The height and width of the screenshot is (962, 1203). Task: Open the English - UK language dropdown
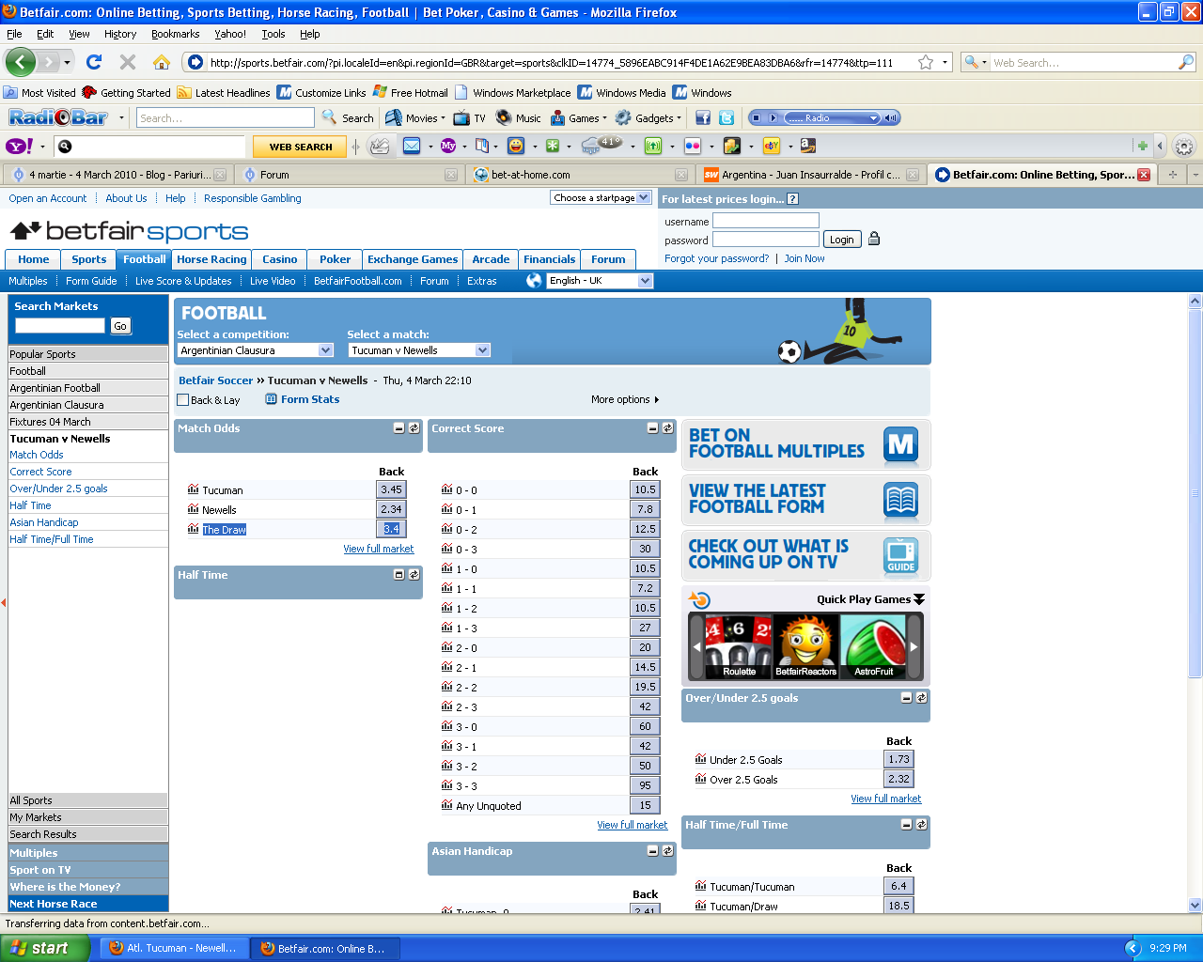tap(600, 281)
